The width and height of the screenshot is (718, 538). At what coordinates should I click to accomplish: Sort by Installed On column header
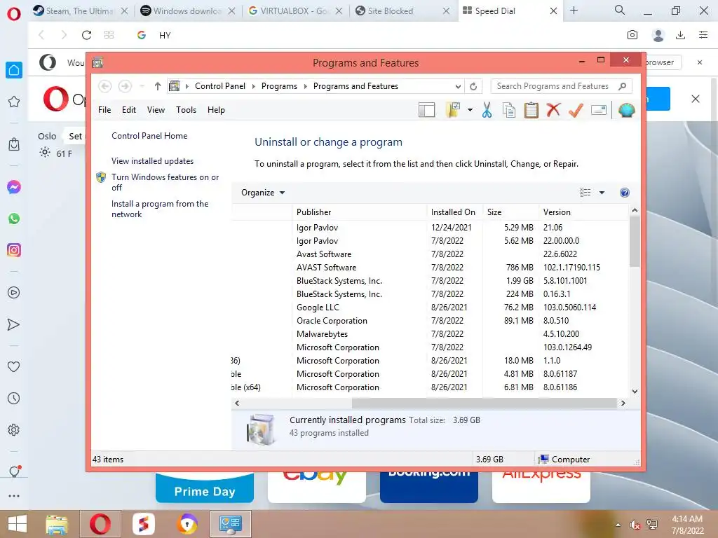(x=454, y=212)
